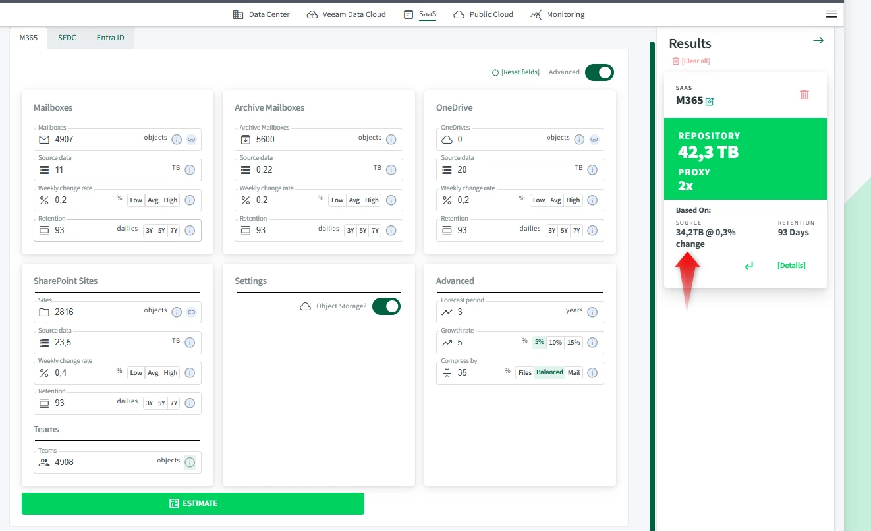
Task: Click info icon for SharePoint Retention
Action: (190, 403)
